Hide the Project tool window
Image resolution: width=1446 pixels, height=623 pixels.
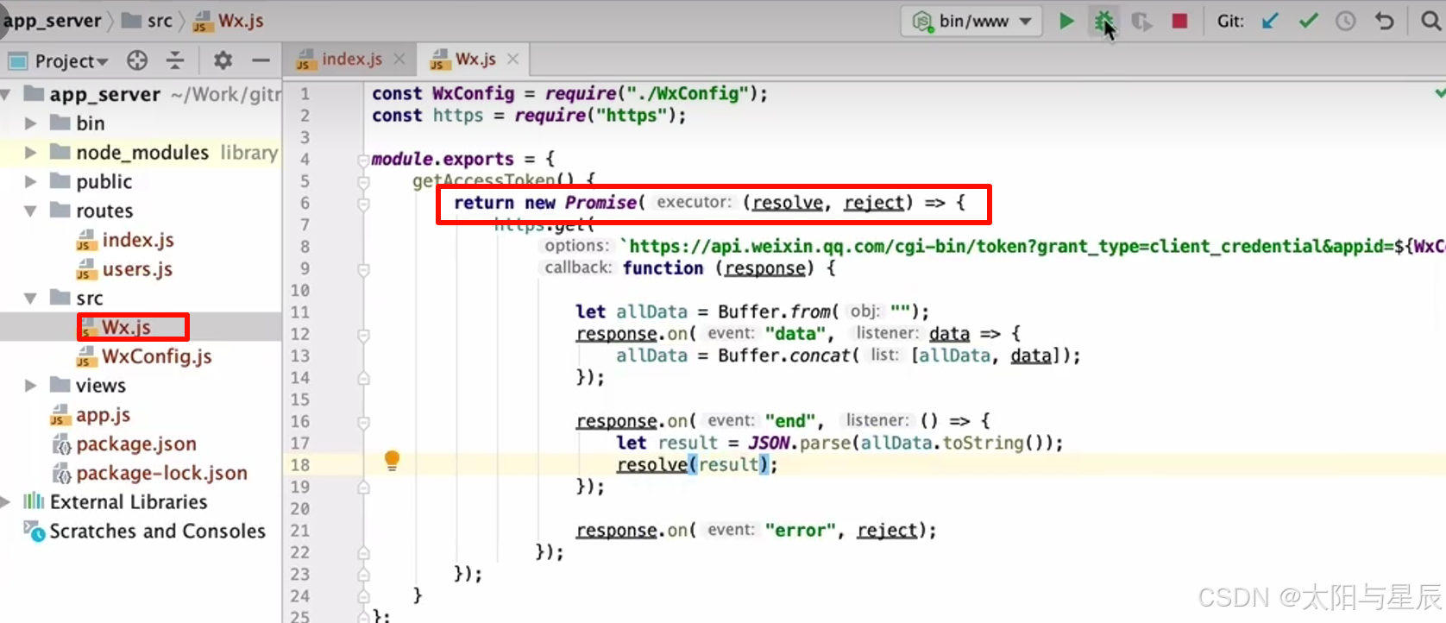[261, 60]
